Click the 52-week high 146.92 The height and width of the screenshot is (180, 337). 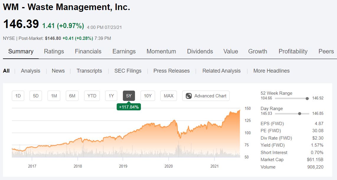[x=318, y=98]
